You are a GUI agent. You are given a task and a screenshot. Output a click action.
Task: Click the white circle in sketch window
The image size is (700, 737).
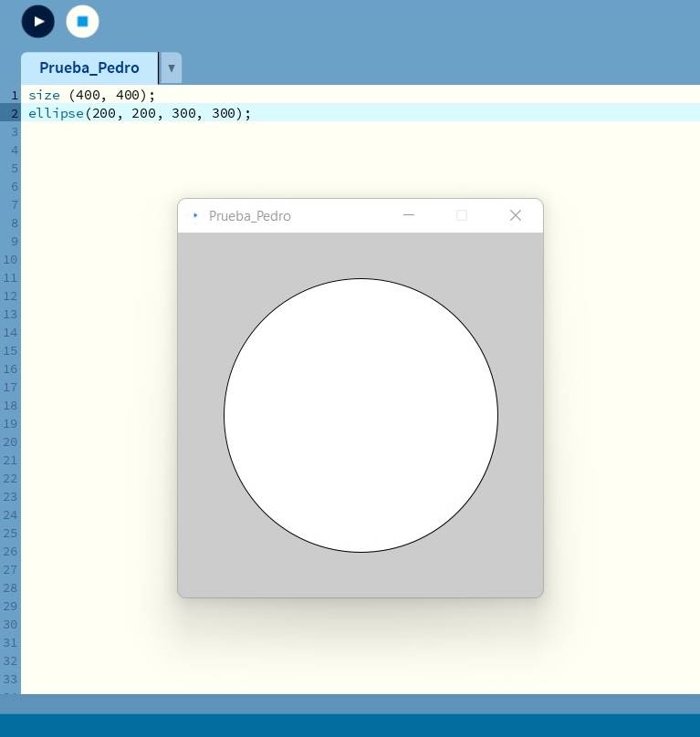[x=360, y=416]
